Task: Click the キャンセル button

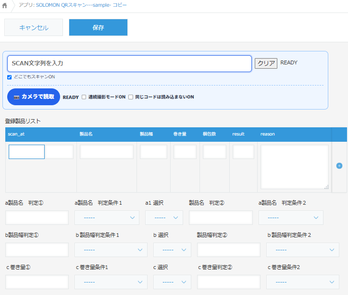Action: (x=34, y=27)
